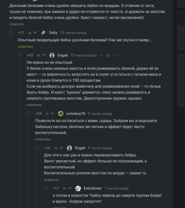This screenshot has width=185, height=208.
Task: Collapse Extortioner's comment branch
Action: click(x=46, y=188)
